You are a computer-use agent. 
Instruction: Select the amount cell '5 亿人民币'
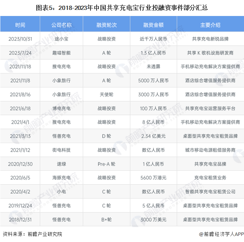(154, 206)
